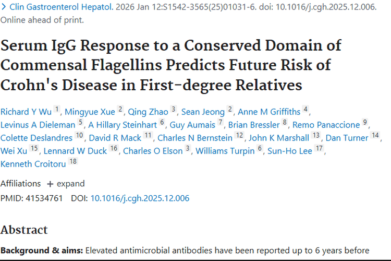391x261 pixels.
Task: Open author Sean Jeong
Action: pos(203,111)
